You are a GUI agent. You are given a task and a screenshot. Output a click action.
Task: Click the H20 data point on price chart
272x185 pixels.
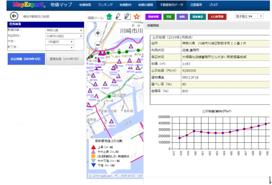click(x=194, y=131)
